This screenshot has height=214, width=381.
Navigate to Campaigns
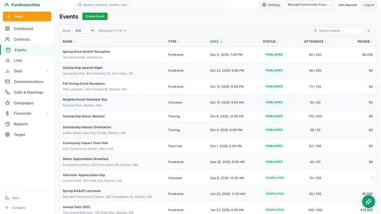pos(27,103)
